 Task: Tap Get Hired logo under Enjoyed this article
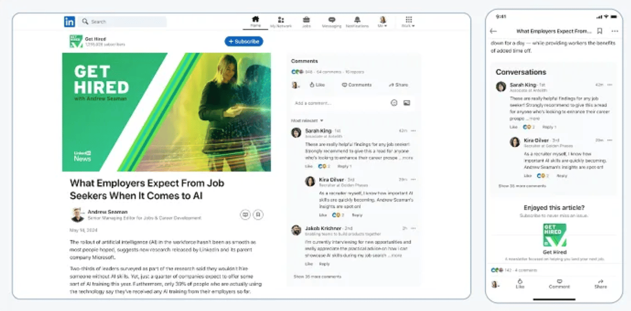[554, 235]
